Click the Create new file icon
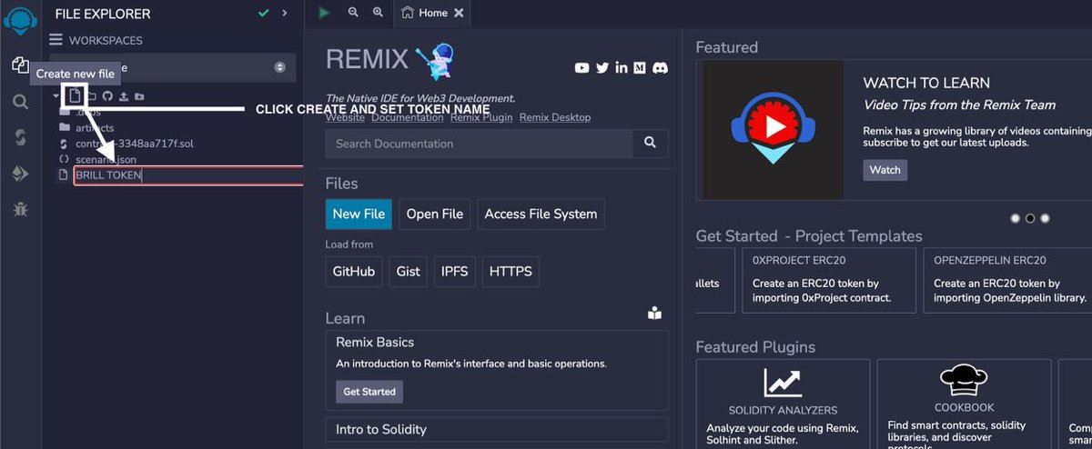 click(x=76, y=95)
